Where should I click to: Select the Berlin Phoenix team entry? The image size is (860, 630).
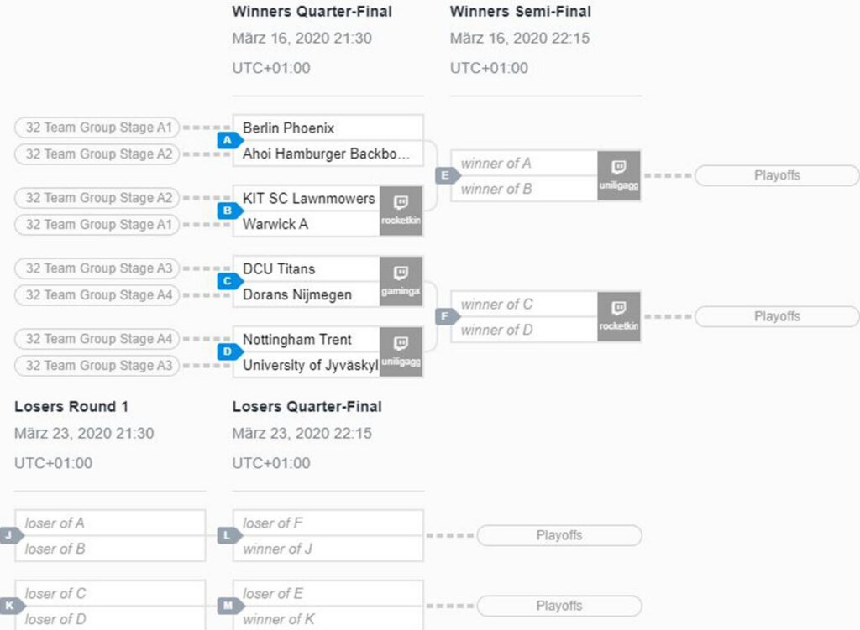328,128
